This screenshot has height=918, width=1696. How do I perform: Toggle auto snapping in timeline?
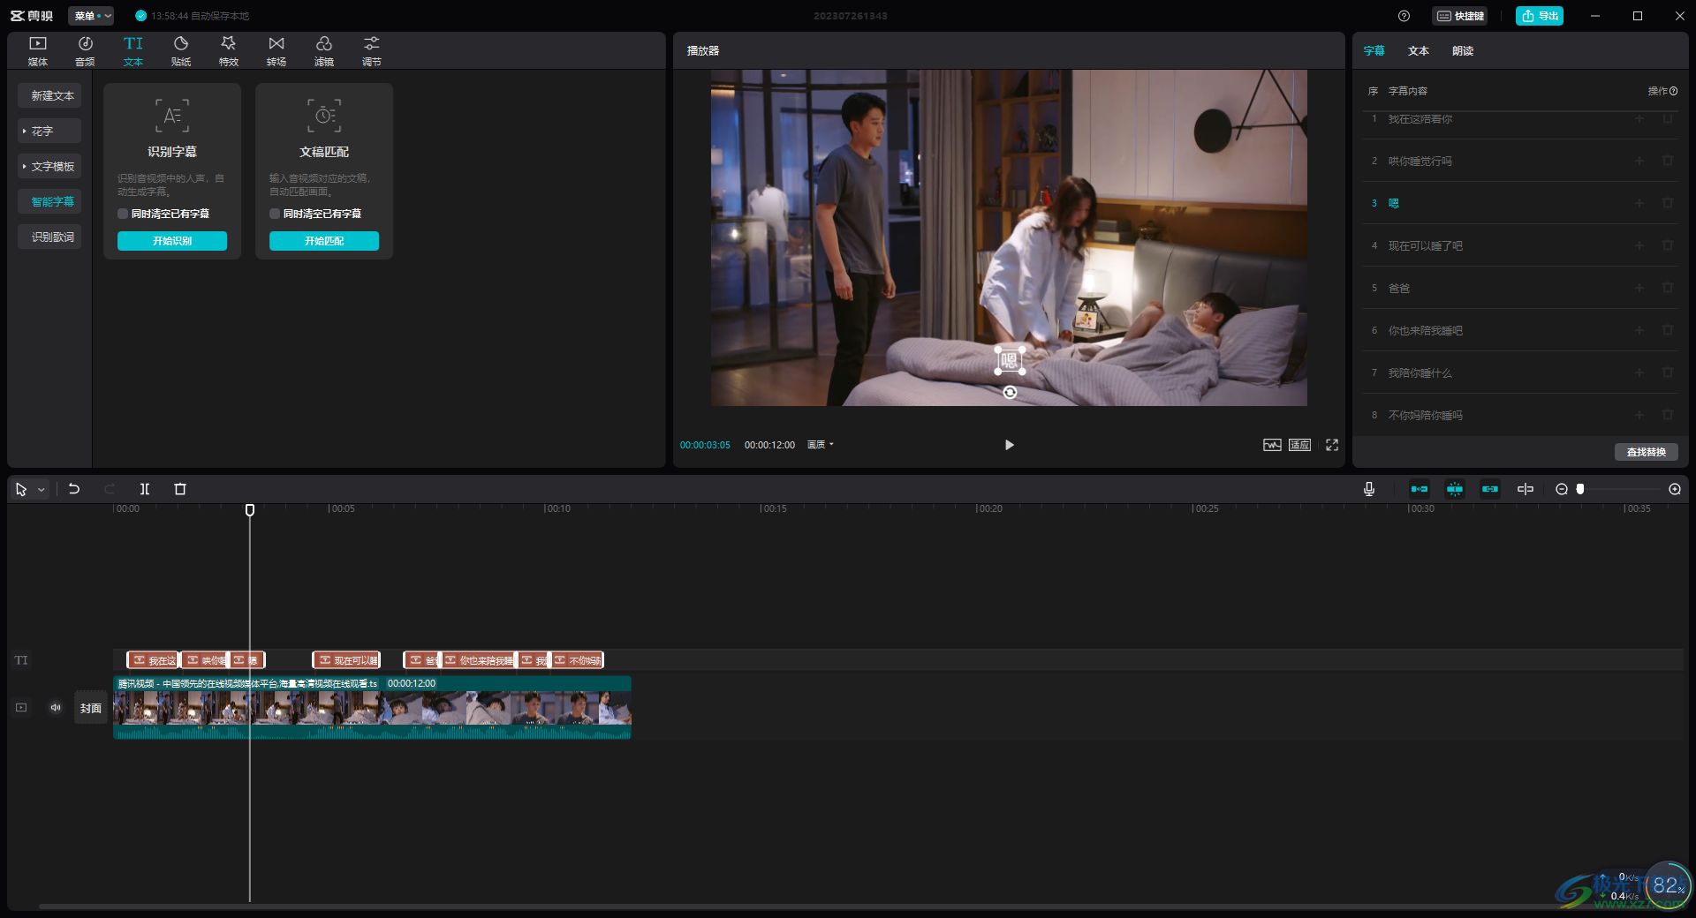coord(1455,489)
